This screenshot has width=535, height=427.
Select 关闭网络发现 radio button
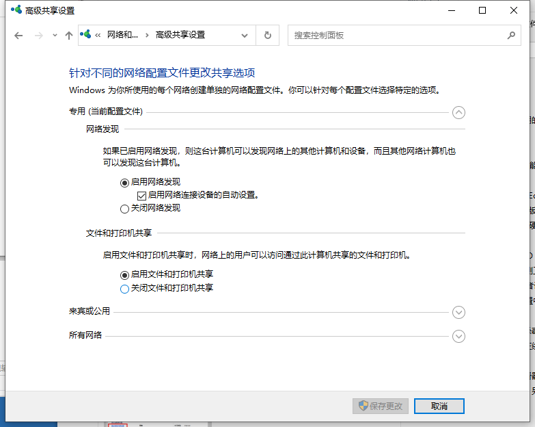(124, 208)
